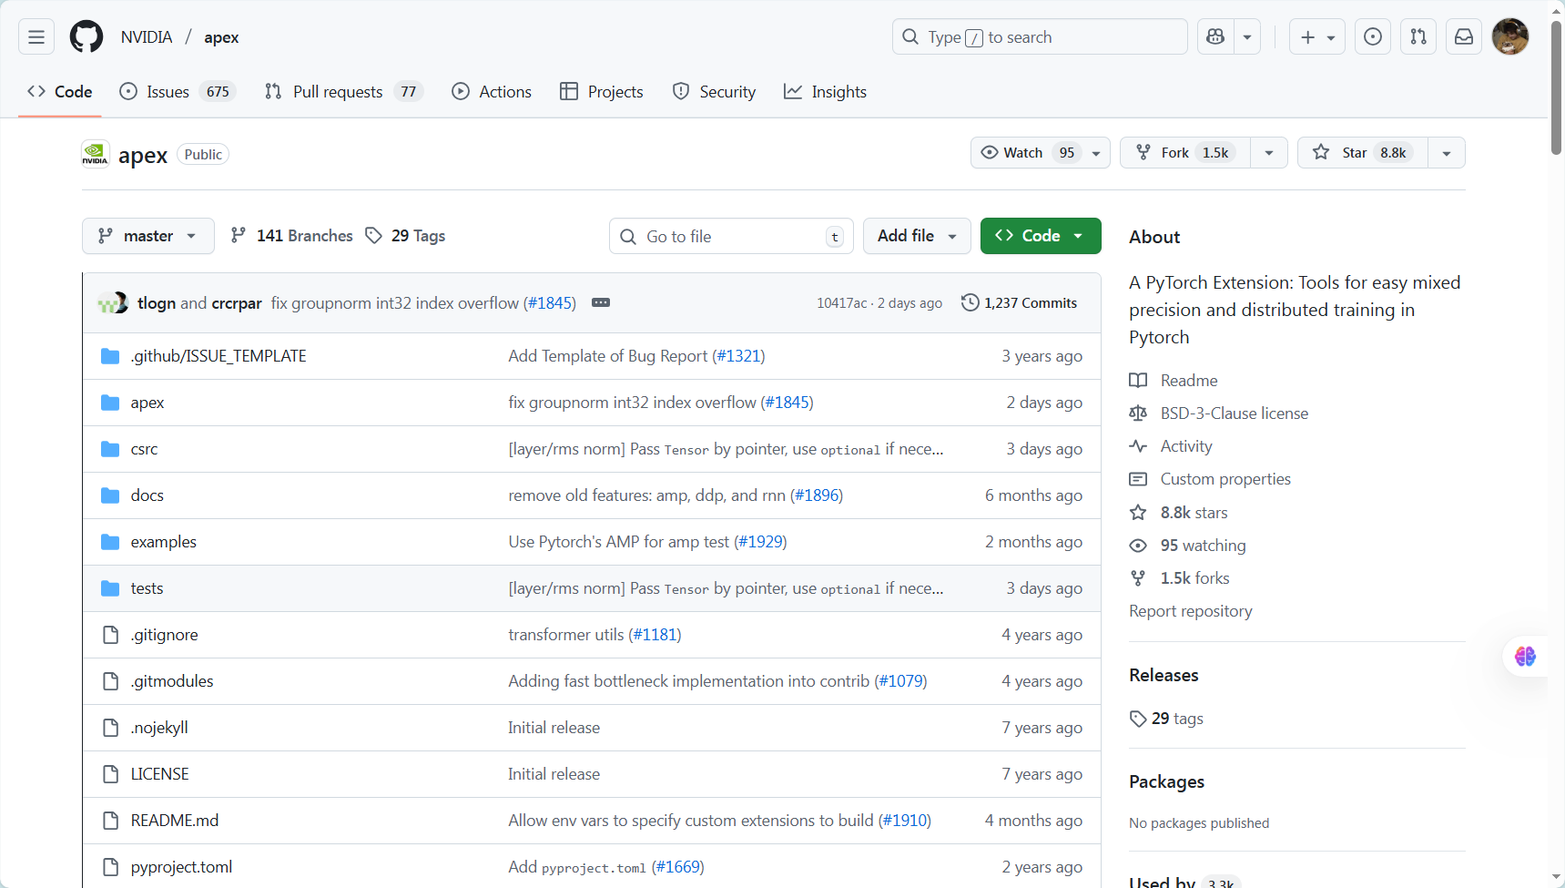
Task: Open the green Code clone dropdown
Action: point(1041,236)
